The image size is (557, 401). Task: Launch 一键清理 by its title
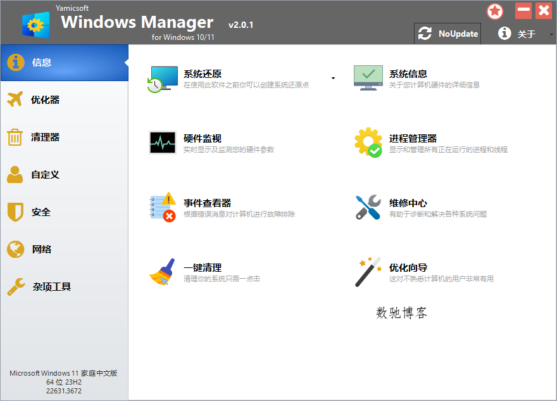click(203, 268)
